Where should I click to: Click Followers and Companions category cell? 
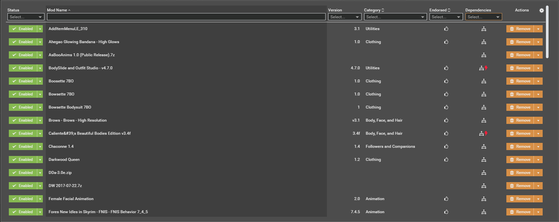pyautogui.click(x=390, y=146)
